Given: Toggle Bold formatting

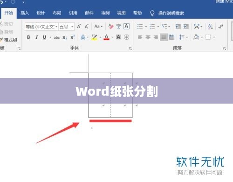Looking at the screenshot, I should coord(28,37).
